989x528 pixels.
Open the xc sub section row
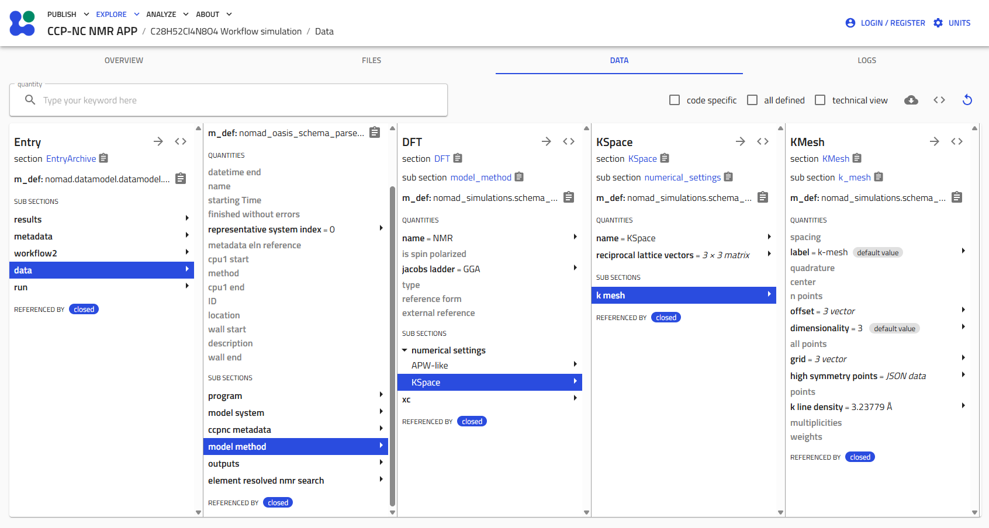tap(490, 400)
